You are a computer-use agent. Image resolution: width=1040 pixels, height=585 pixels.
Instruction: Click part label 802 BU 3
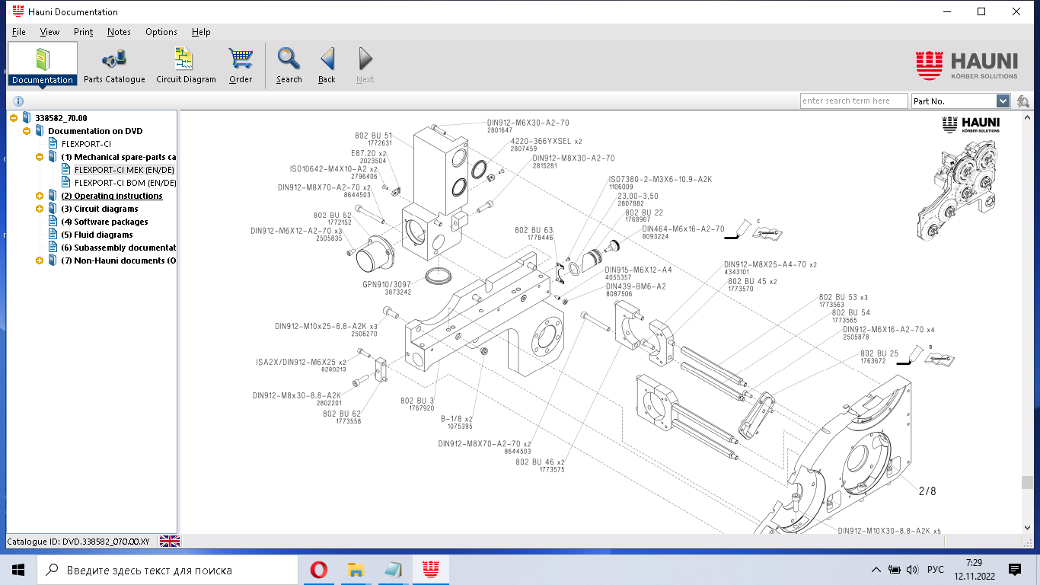(417, 401)
